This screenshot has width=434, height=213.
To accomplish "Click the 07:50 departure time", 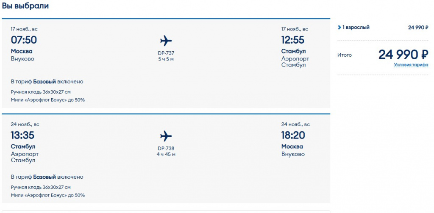I will click(x=24, y=40).
